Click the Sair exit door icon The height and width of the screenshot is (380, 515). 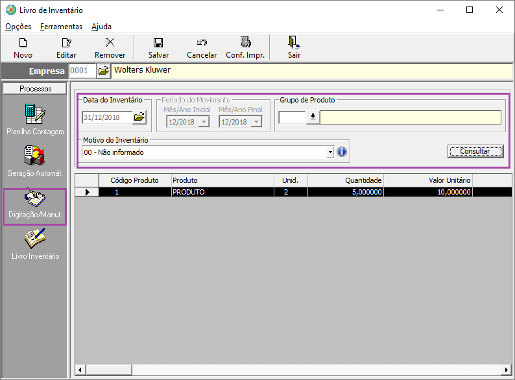click(x=294, y=42)
